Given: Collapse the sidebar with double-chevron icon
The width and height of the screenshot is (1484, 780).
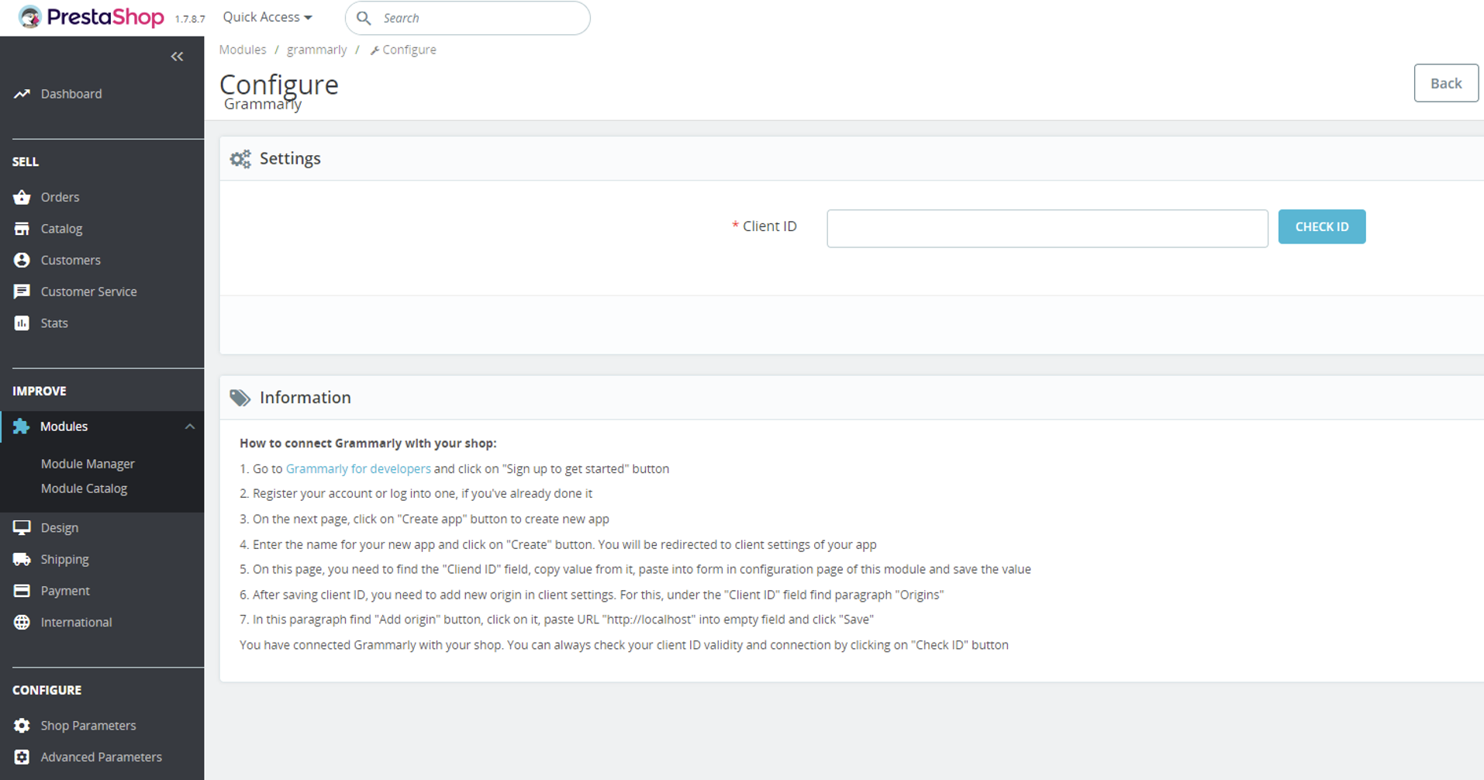Looking at the screenshot, I should click(177, 57).
